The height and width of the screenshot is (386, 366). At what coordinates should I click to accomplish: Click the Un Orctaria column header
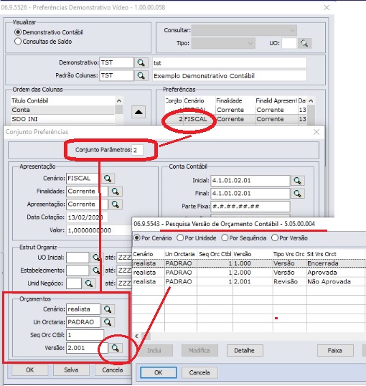(181, 254)
